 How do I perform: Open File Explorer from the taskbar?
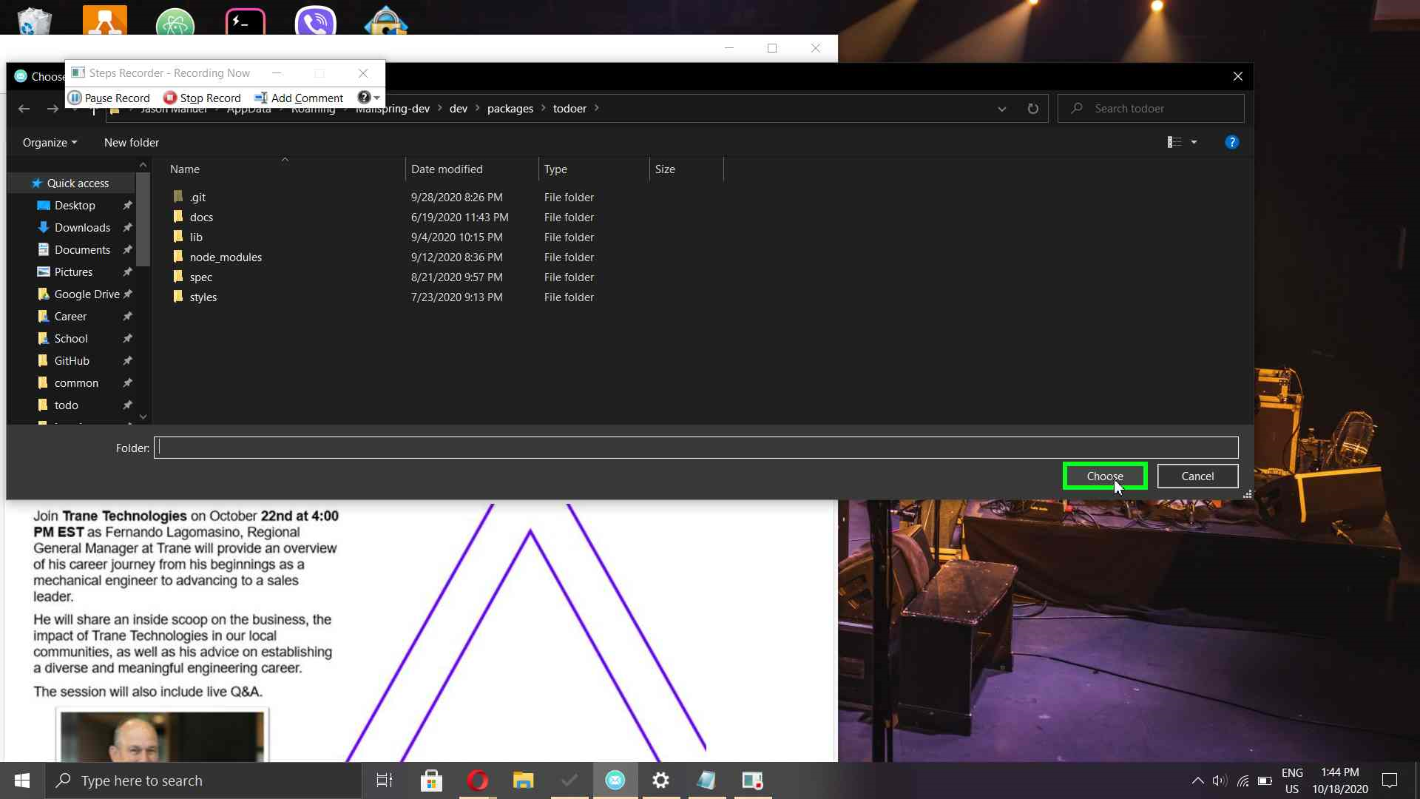(x=523, y=781)
